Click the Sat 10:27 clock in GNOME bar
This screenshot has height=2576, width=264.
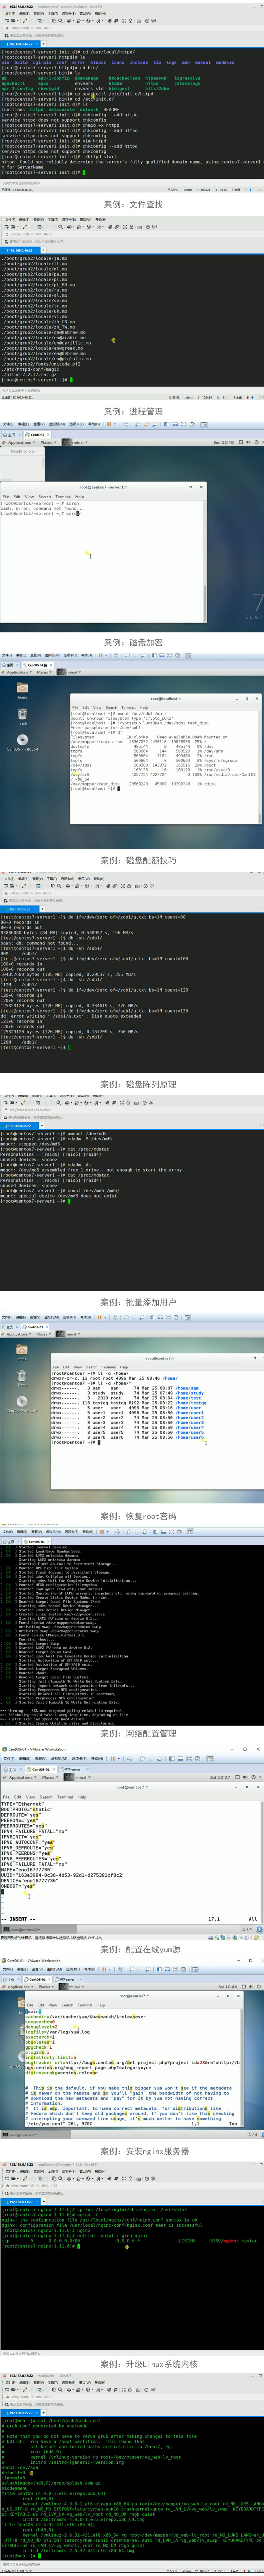(x=220, y=1777)
